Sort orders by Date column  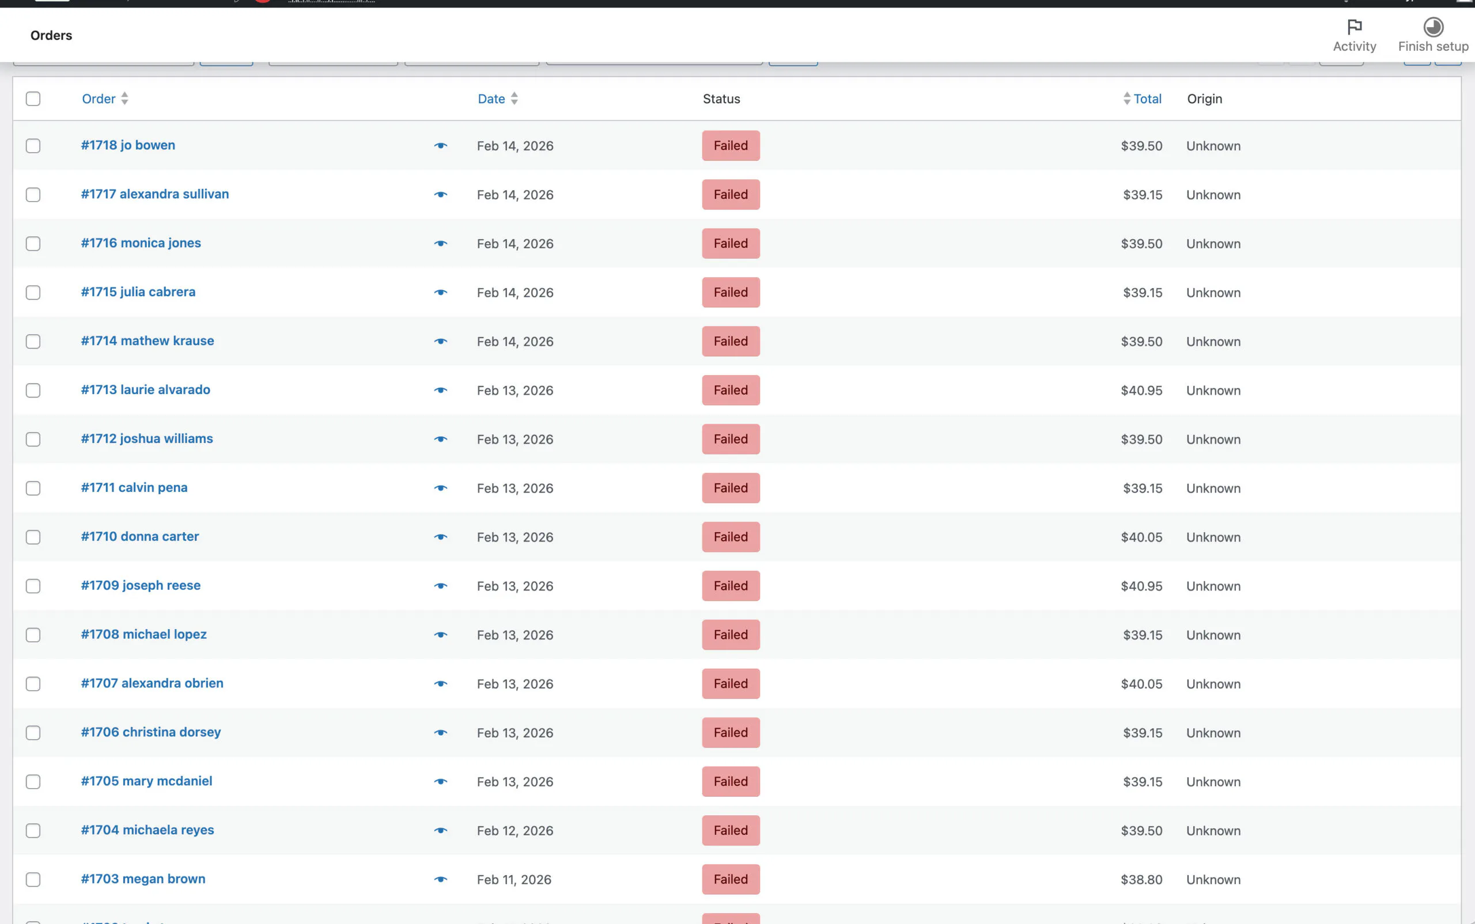click(498, 99)
